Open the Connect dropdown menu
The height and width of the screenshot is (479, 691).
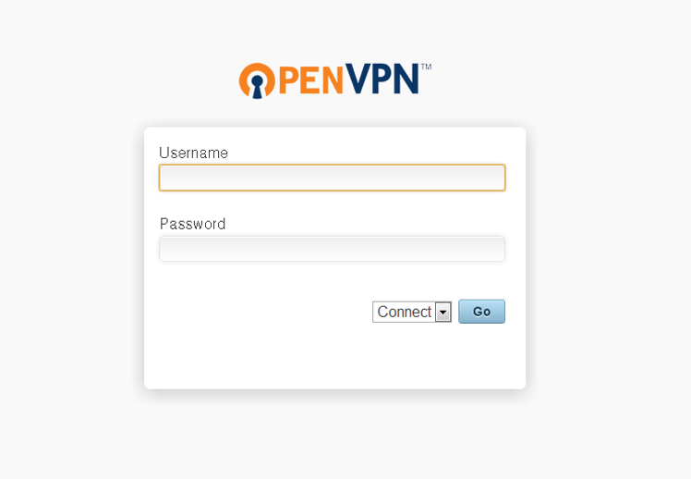point(412,312)
